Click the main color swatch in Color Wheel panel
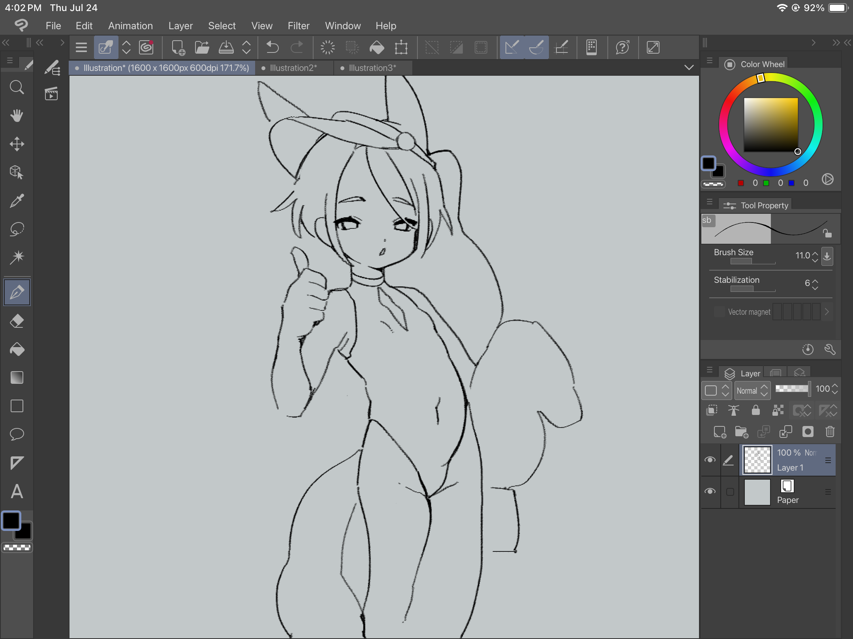Screen dimensions: 853x639 pos(708,163)
